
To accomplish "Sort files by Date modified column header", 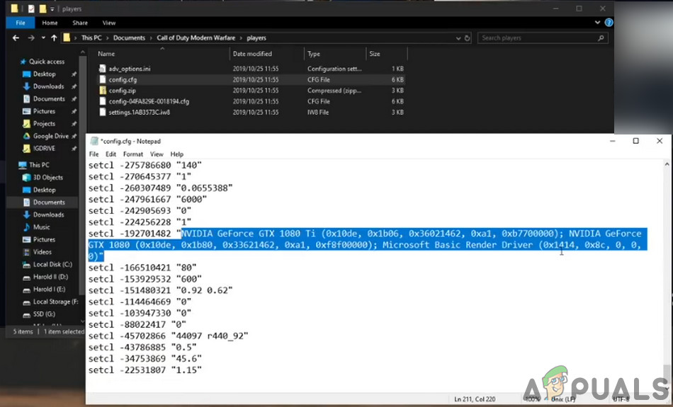I will [x=251, y=54].
